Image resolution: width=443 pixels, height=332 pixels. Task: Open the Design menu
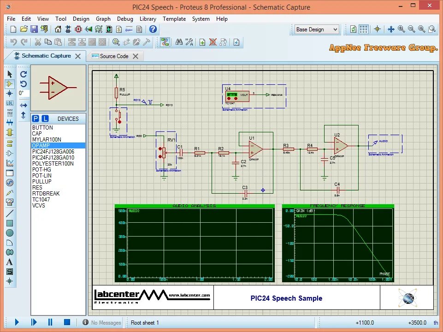[81, 19]
